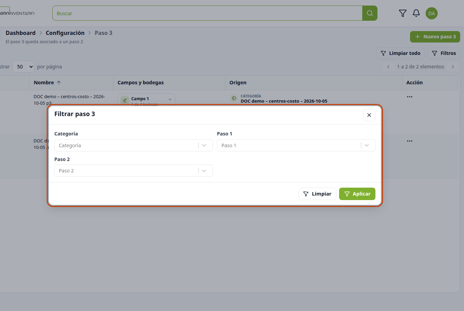Click the green search magnifier button

click(370, 13)
